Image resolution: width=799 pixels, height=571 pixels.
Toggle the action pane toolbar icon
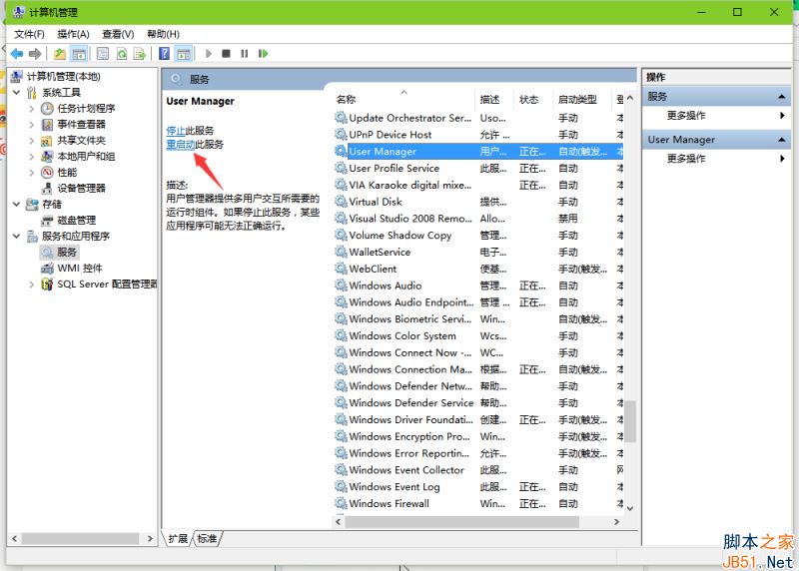click(184, 54)
